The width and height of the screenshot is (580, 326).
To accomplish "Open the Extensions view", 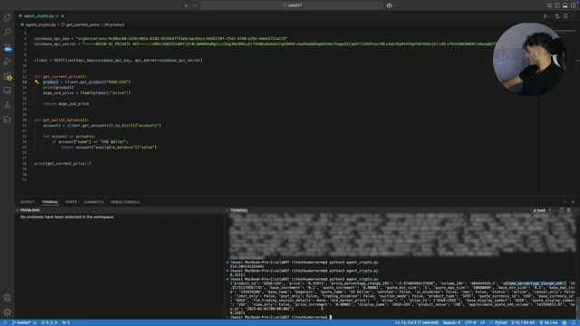I will click(7, 76).
